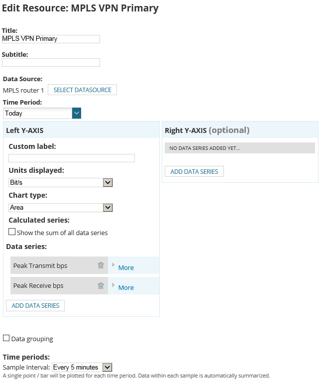Open the Chart type dropdown
This screenshot has height=385, width=325.
pyautogui.click(x=61, y=208)
